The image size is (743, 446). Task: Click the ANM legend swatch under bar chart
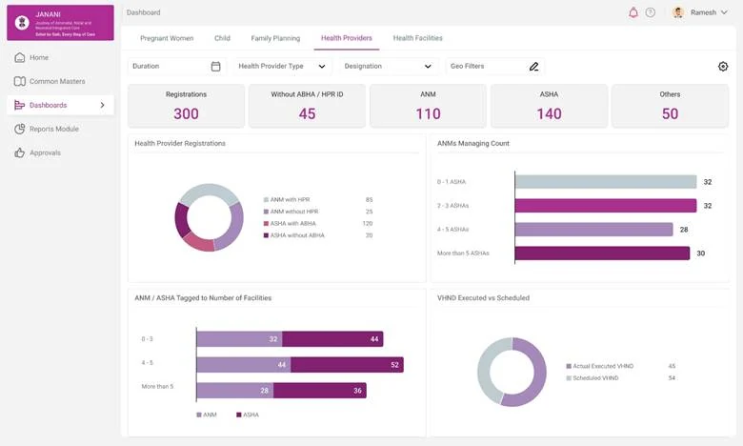(199, 415)
